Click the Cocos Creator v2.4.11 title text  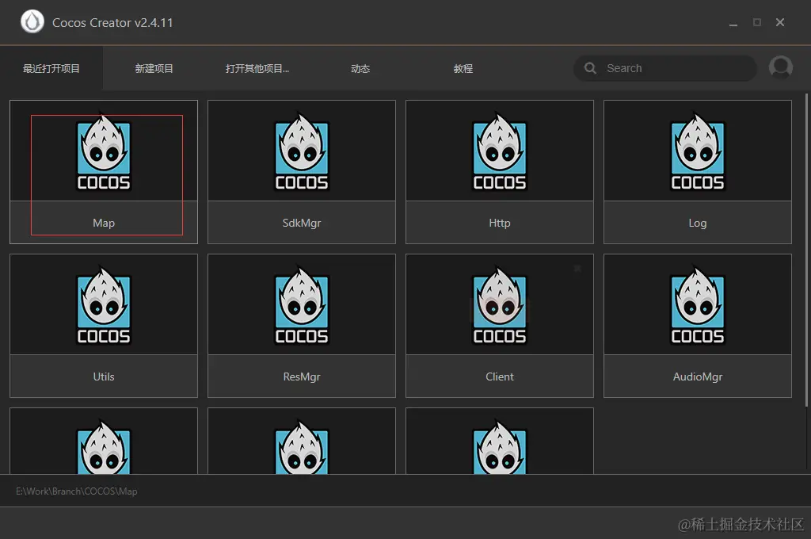tap(112, 23)
